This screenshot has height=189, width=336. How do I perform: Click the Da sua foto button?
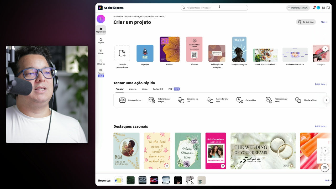click(306, 22)
